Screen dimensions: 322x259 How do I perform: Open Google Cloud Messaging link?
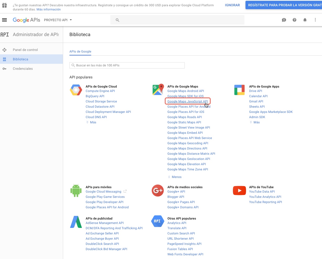point(103,192)
